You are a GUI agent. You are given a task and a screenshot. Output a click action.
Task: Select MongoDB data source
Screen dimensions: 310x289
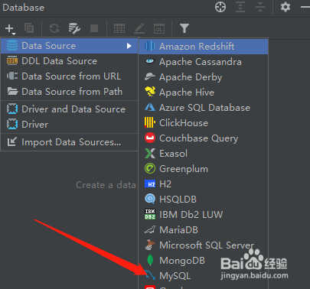204,261
